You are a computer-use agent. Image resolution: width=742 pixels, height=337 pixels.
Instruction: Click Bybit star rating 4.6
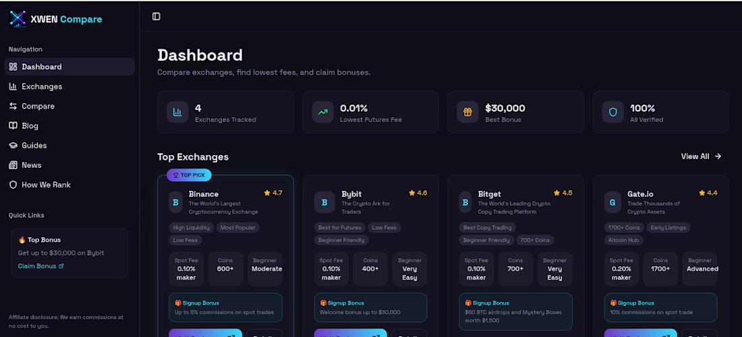click(418, 193)
